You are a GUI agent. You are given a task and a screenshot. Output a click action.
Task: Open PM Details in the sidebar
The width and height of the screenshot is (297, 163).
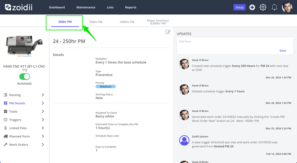point(17,103)
